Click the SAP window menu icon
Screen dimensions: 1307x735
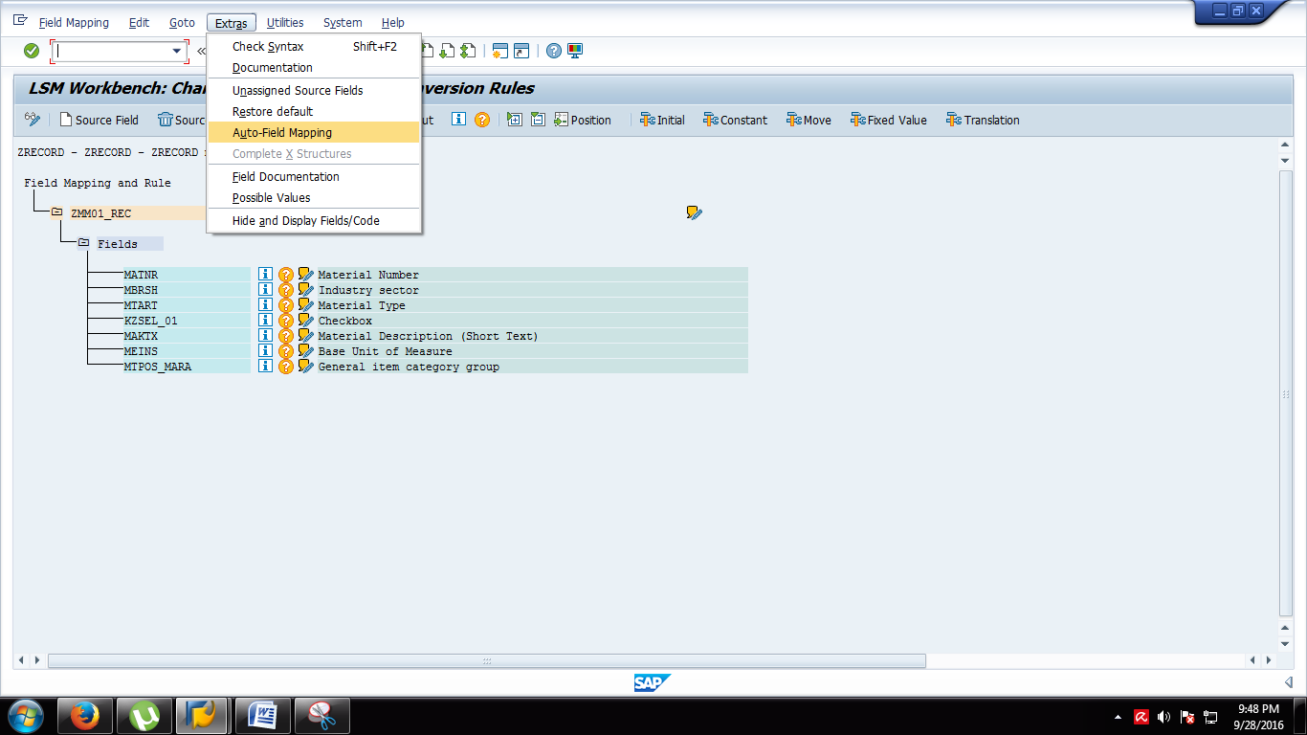pos(20,20)
